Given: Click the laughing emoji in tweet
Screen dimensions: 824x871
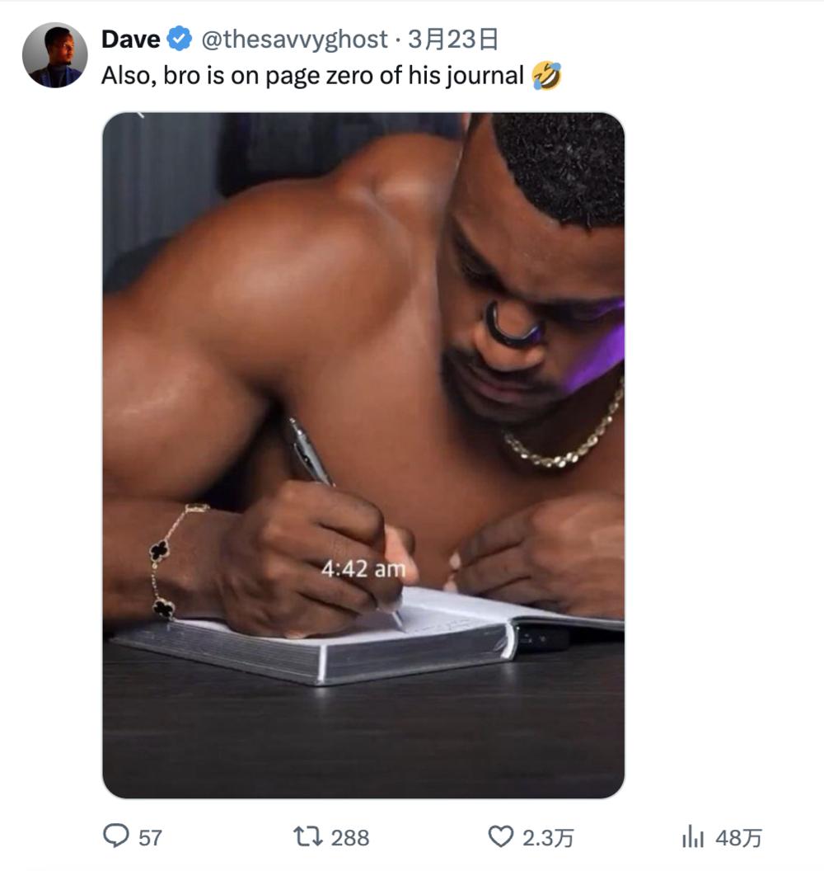Looking at the screenshot, I should click(x=547, y=76).
